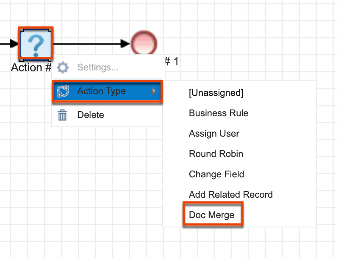337x258 pixels.
Task: Choose the Round Robin option
Action: pos(216,154)
